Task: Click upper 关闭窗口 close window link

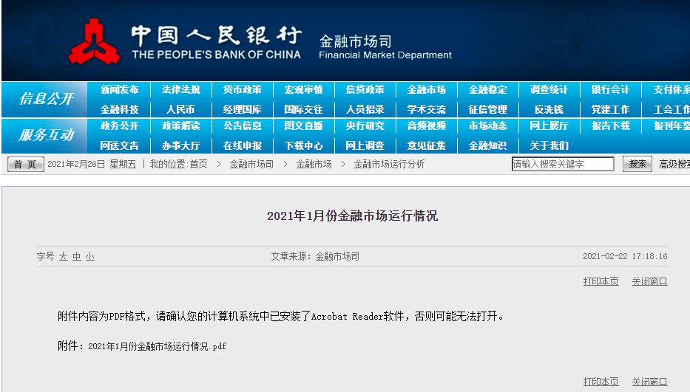Action: coord(649,281)
